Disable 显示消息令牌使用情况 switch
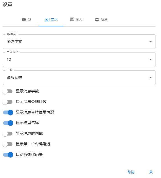This screenshot has height=178, width=161. (8, 112)
